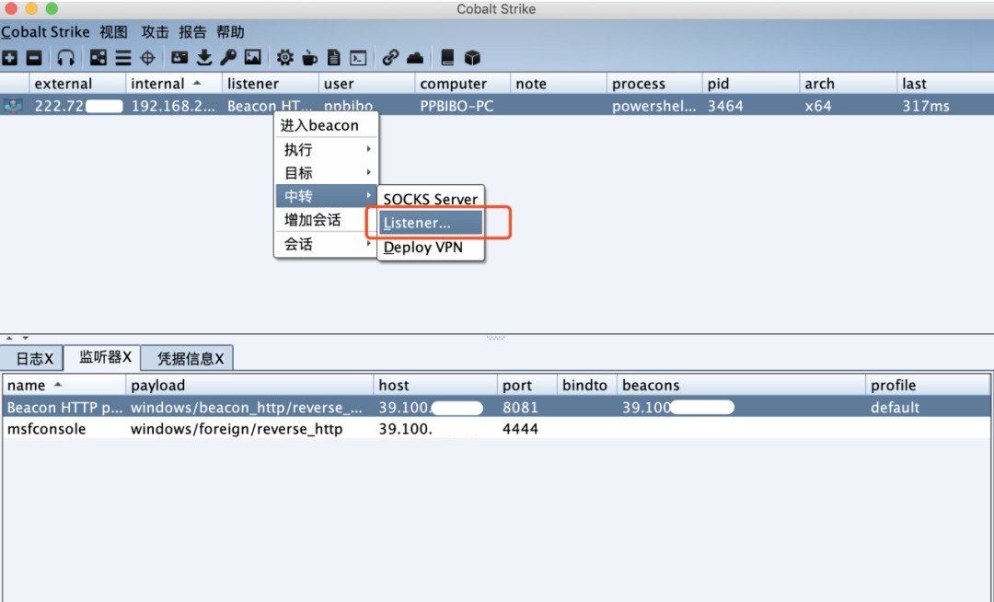Generate Windows executable gear icon
The height and width of the screenshot is (602, 994).
coord(285,58)
